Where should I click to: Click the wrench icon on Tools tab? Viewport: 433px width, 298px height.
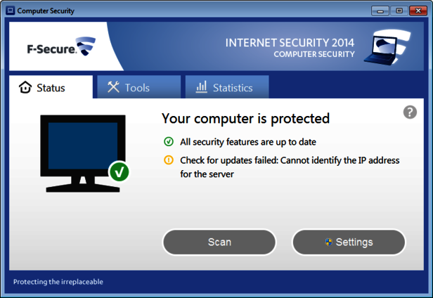pos(113,87)
